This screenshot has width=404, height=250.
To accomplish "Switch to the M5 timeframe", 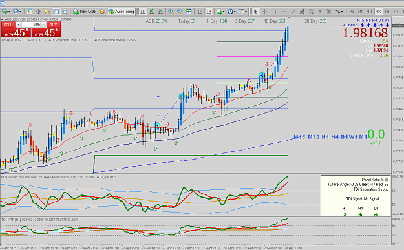I will [x=361, y=12].
